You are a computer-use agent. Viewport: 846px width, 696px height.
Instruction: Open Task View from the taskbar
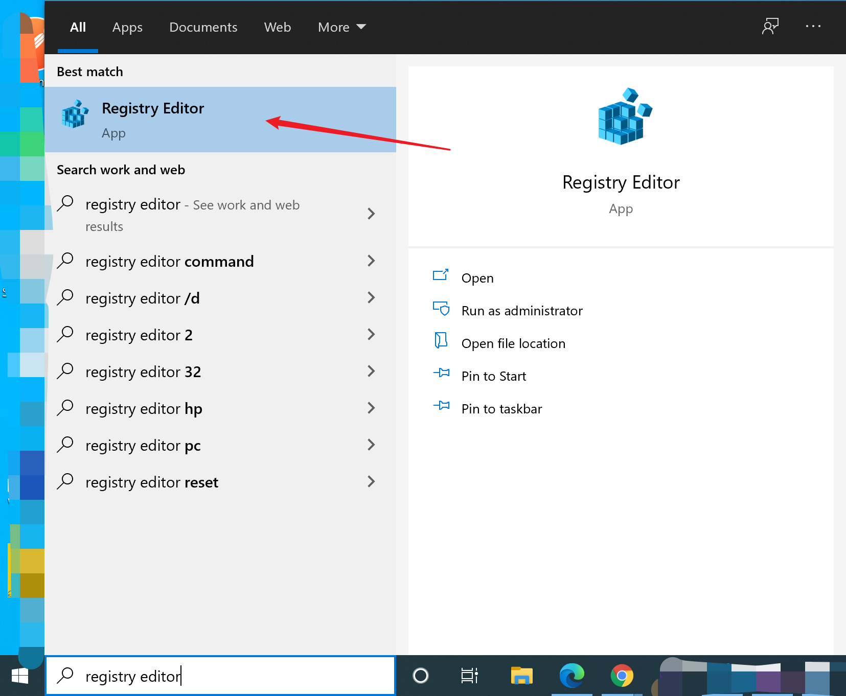(469, 676)
